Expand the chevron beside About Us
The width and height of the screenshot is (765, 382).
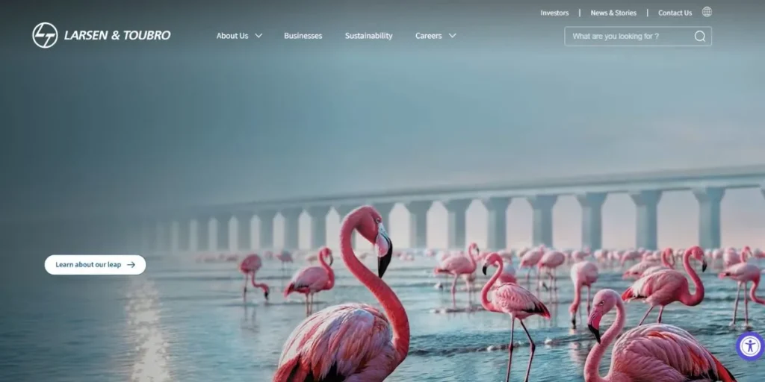tap(258, 36)
